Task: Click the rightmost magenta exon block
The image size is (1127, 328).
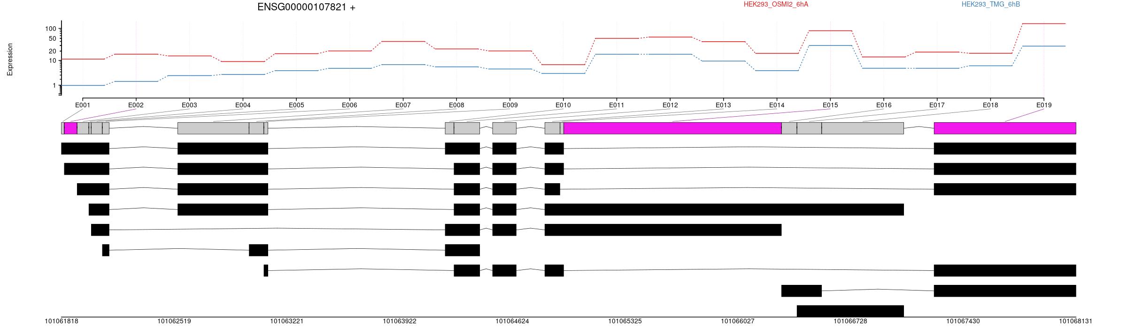Action: [x=1005, y=128]
